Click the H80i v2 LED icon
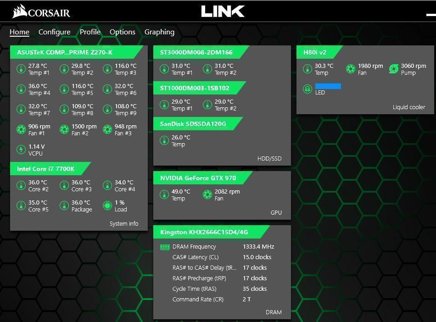The height and width of the screenshot is (322, 436). (307, 89)
